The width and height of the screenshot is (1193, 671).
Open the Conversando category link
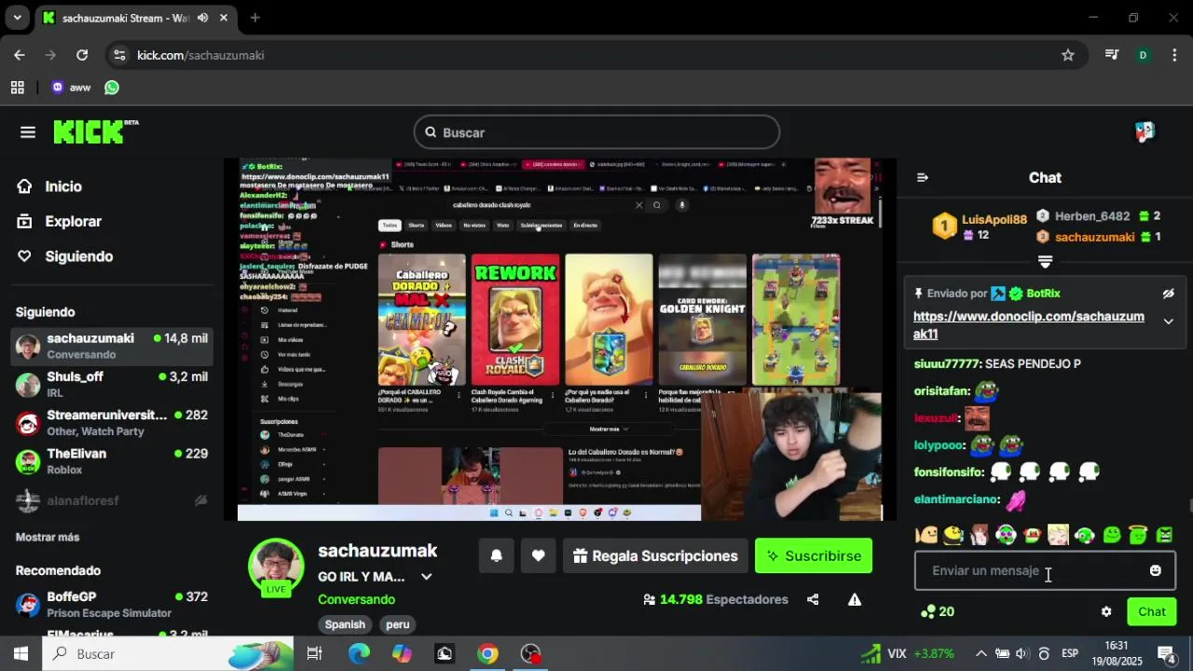(356, 599)
